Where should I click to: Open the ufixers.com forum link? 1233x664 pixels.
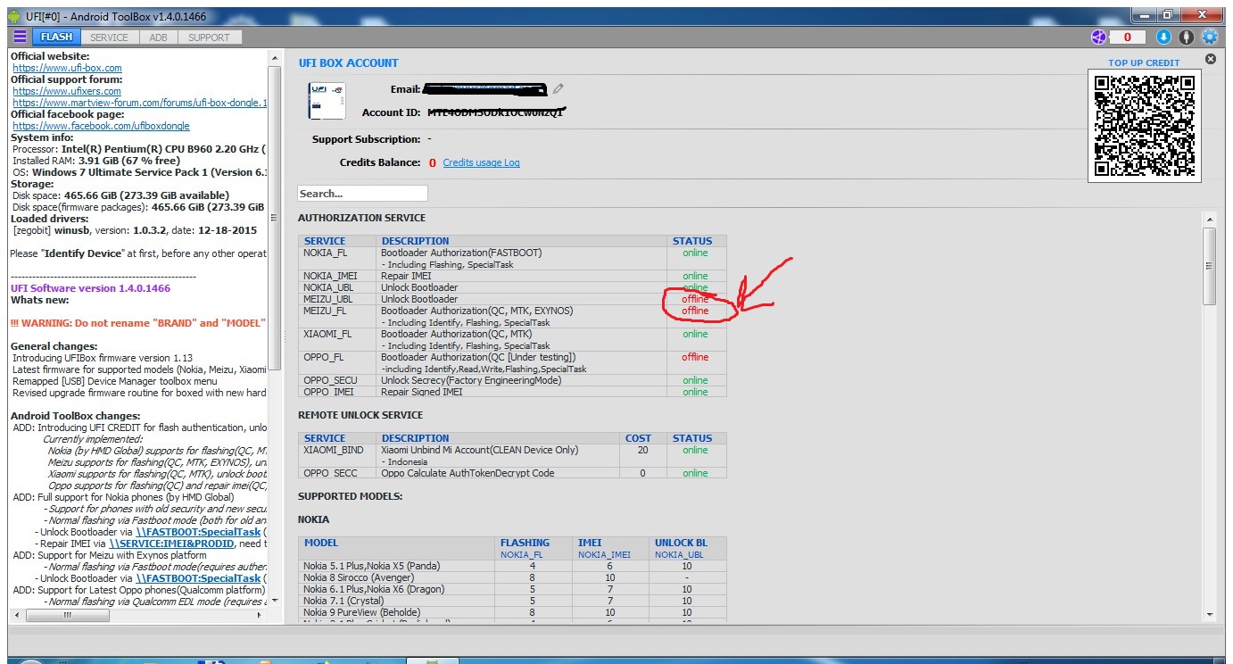(x=67, y=91)
